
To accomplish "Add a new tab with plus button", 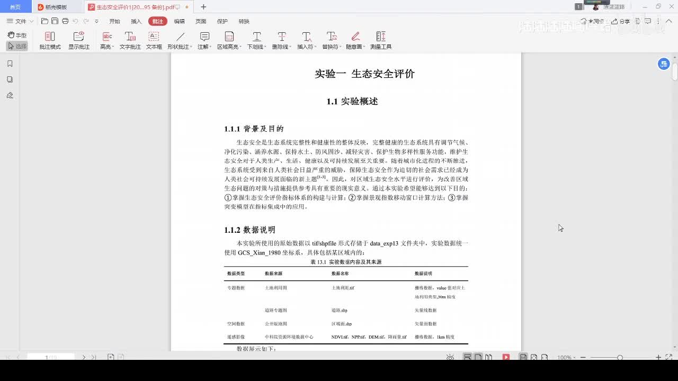I will (203, 7).
